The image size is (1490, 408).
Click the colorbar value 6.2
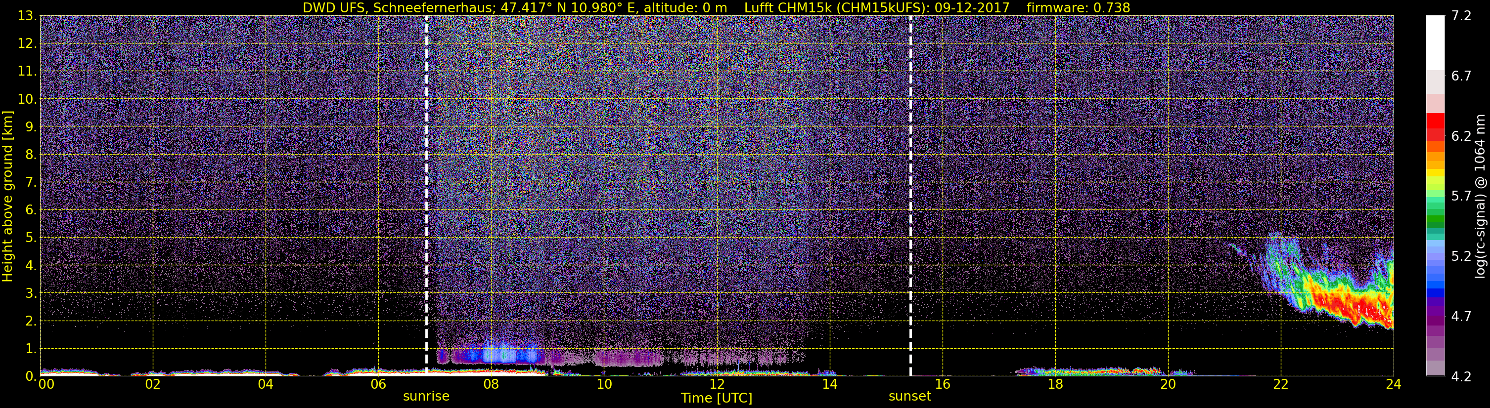[x=1462, y=136]
